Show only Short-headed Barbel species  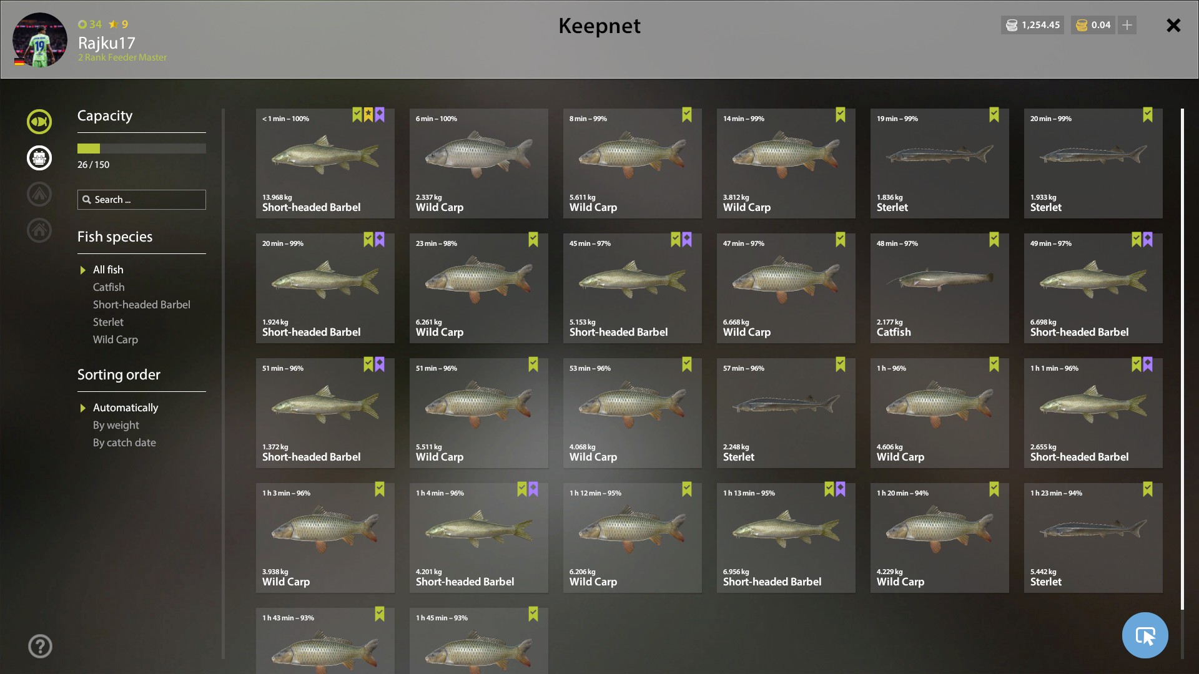[x=142, y=305]
